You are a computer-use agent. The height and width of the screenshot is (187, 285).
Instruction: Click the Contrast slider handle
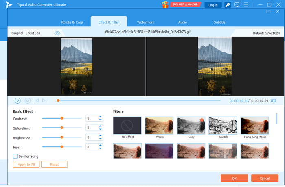click(62, 118)
